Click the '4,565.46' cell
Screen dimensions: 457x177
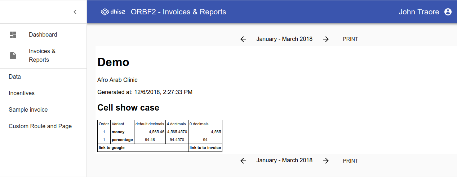(150, 132)
